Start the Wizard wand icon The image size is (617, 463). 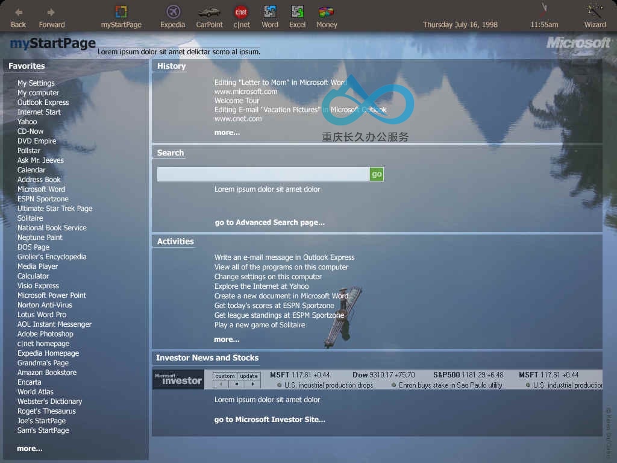coord(595,11)
